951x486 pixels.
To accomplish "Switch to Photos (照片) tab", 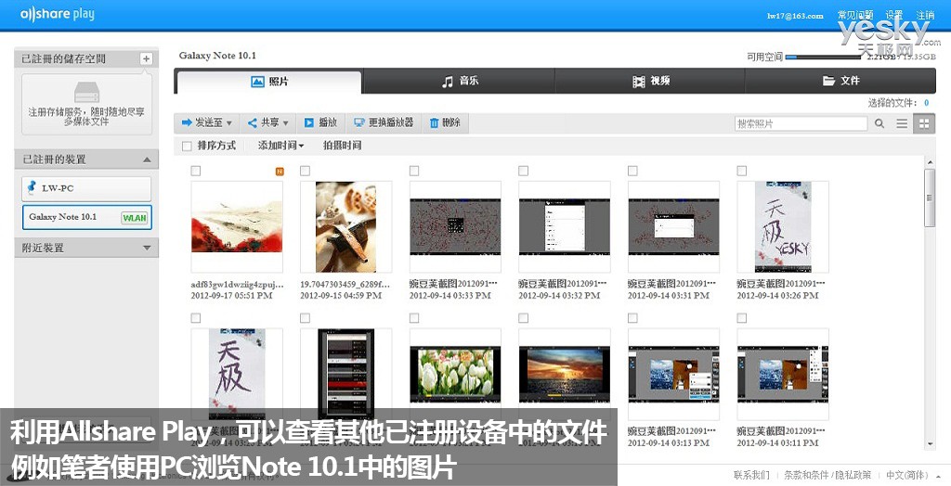I will [268, 82].
